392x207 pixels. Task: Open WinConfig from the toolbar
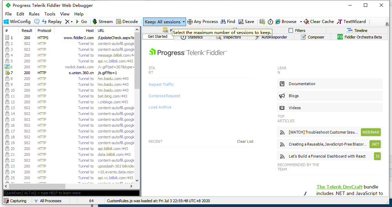(x=17, y=22)
